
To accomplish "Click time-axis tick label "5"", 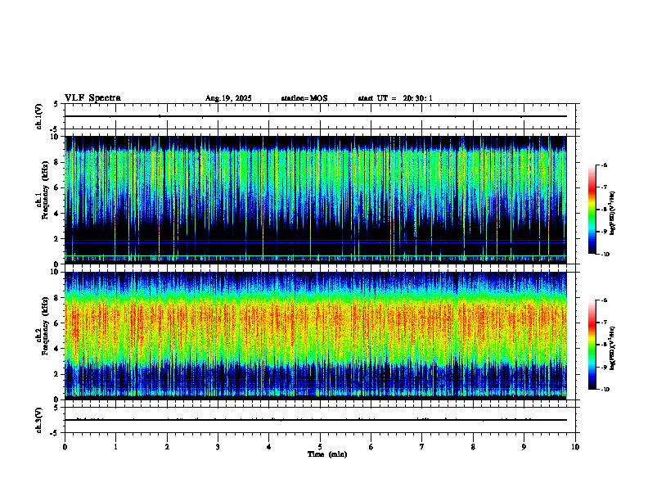I will (320, 447).
